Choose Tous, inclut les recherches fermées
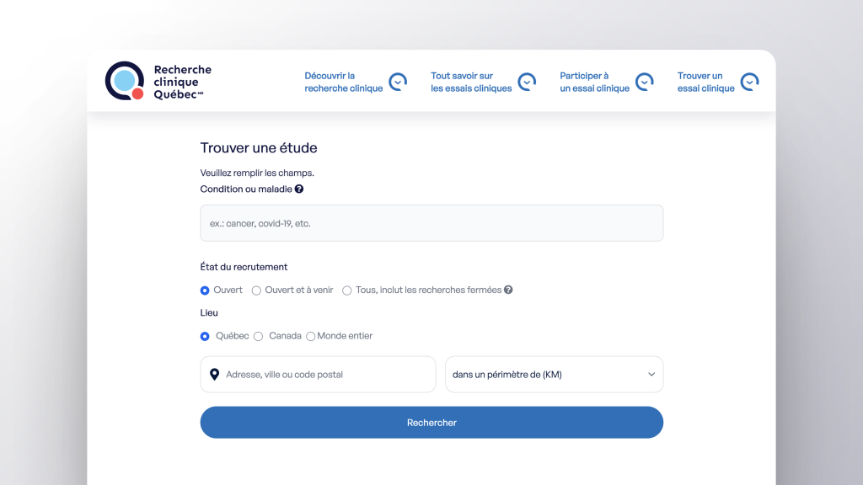Screen dimensions: 863x485 click(x=347, y=290)
